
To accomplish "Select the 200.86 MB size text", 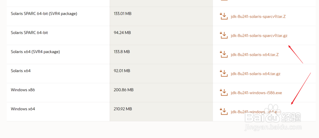I will [x=123, y=90].
